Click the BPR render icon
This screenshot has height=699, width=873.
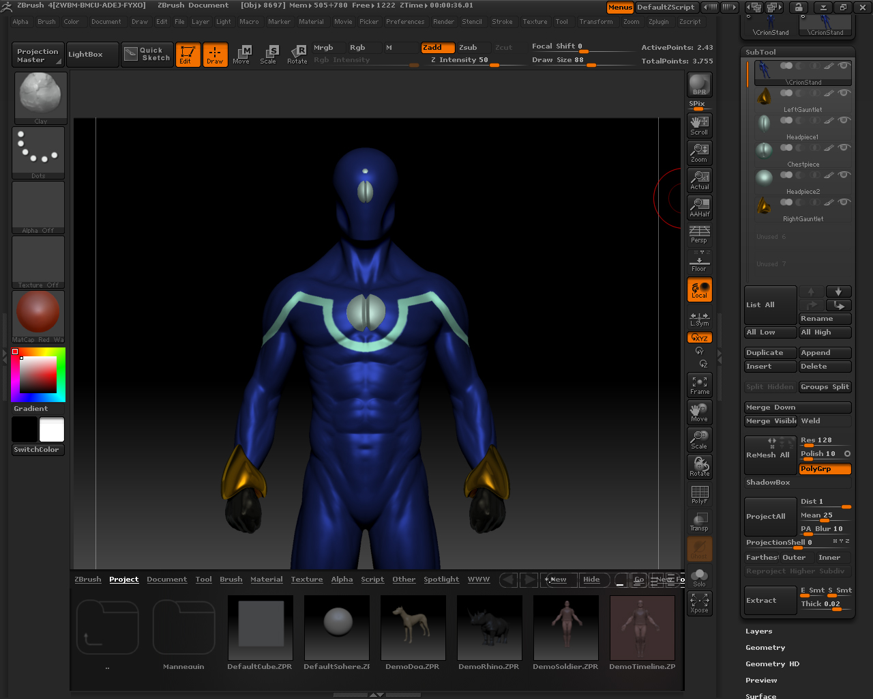[x=699, y=85]
